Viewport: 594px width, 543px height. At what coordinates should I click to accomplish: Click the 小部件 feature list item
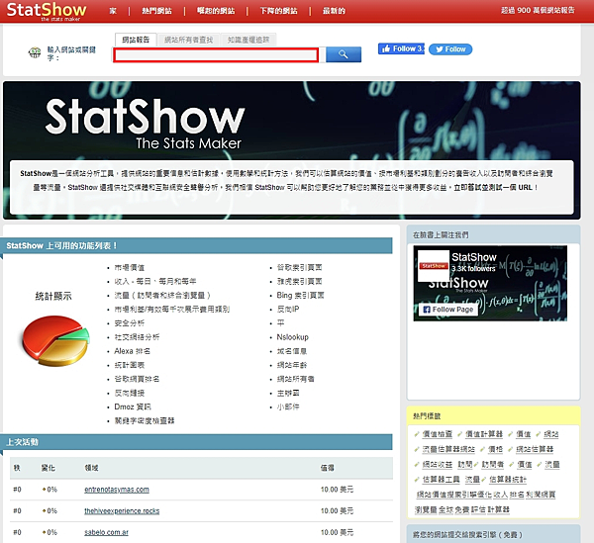click(288, 407)
